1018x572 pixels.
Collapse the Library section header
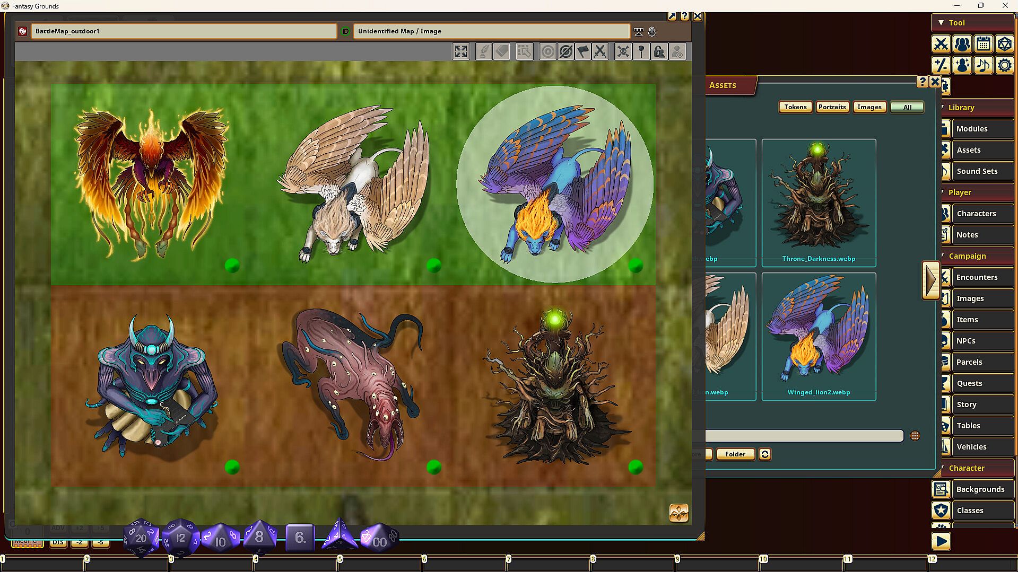(x=977, y=107)
